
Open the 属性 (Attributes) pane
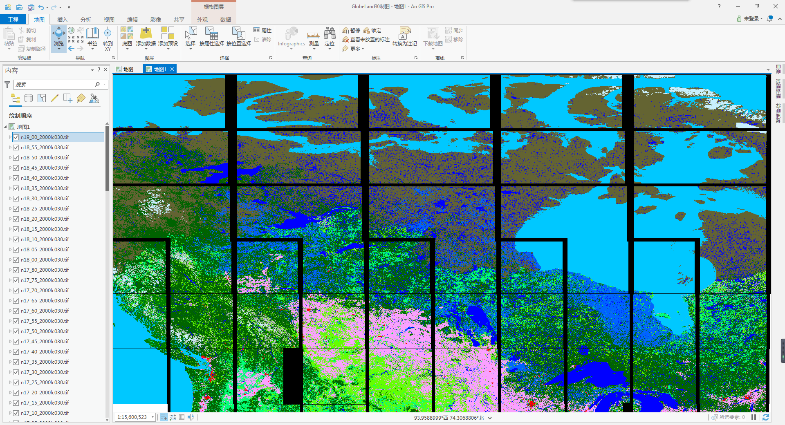pos(262,30)
